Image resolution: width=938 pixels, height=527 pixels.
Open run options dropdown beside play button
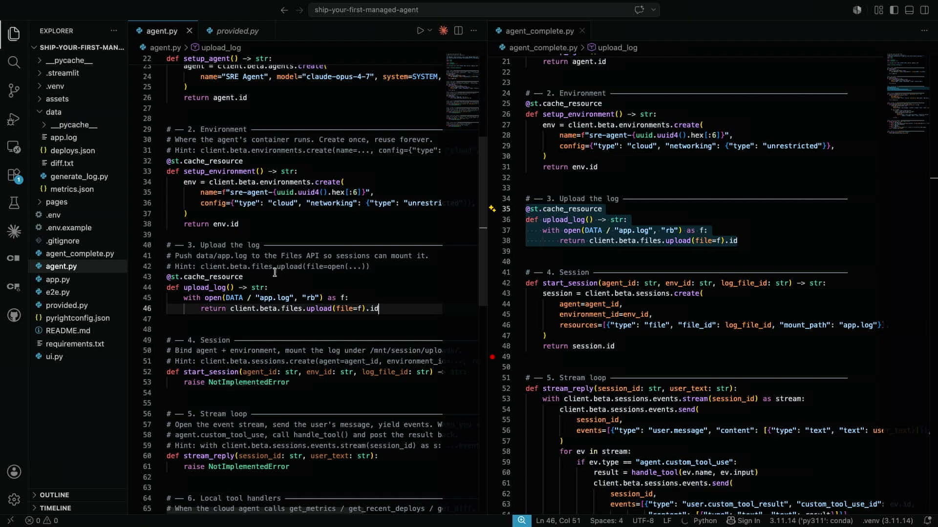(x=430, y=30)
